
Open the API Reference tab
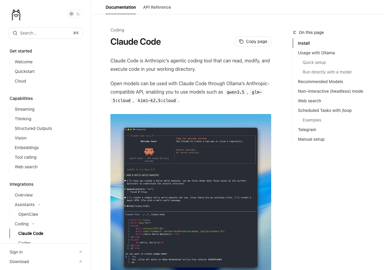point(157,7)
